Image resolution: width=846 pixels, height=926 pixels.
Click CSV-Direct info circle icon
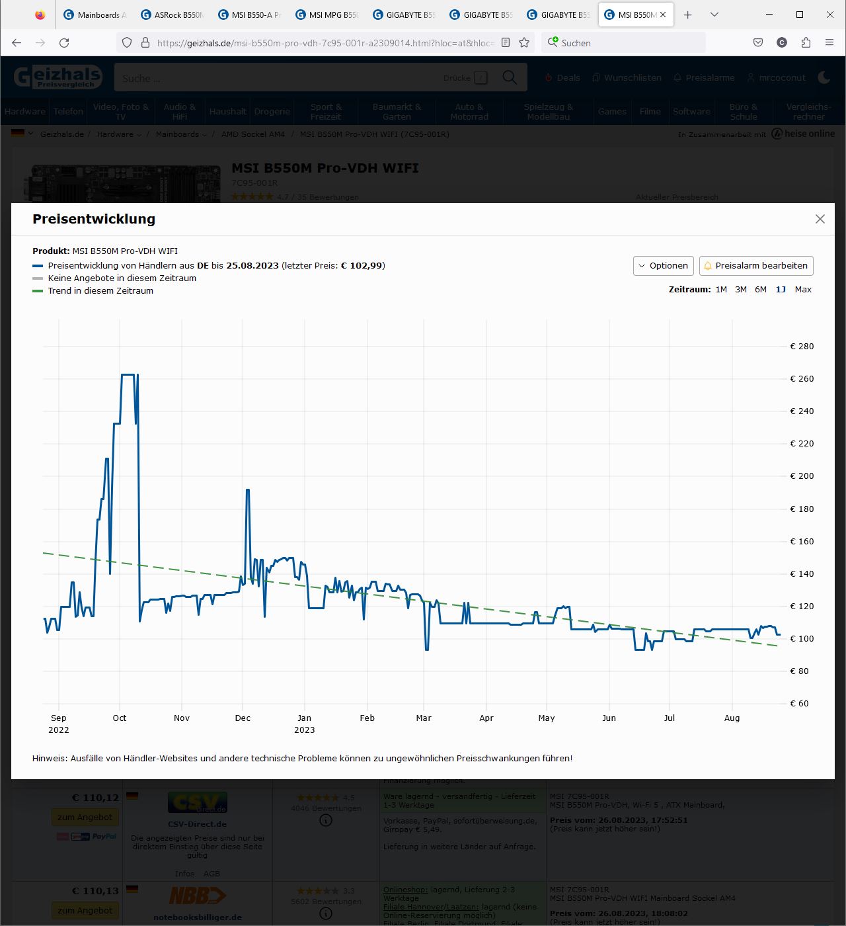[x=326, y=821]
